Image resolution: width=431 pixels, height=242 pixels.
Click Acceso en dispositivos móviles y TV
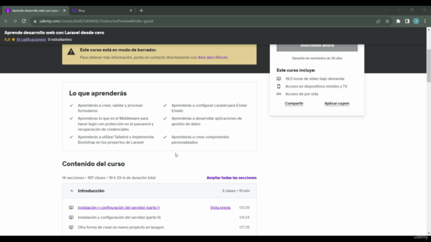point(317,87)
